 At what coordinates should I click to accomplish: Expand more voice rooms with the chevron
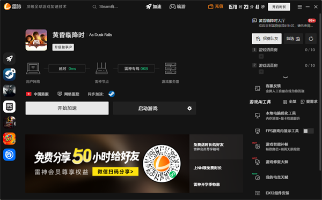286,78
